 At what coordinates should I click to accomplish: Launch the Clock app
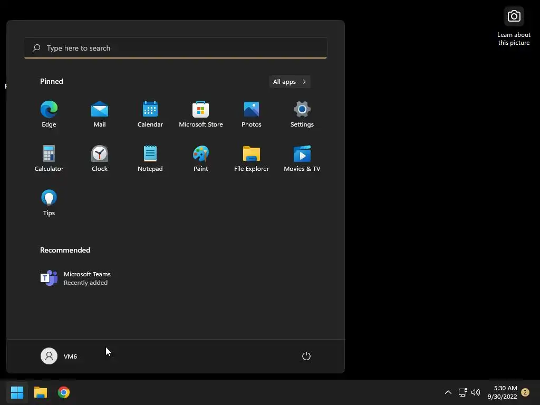pyautogui.click(x=100, y=159)
